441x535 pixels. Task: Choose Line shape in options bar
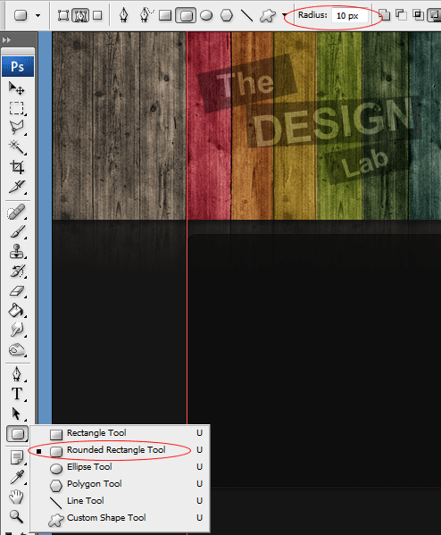pyautogui.click(x=247, y=15)
